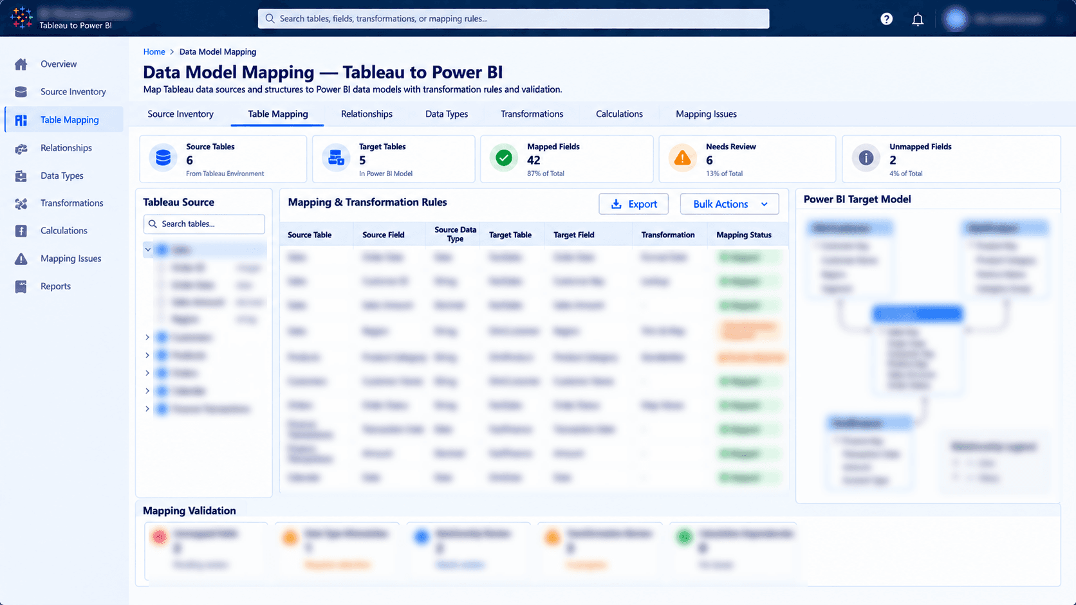The width and height of the screenshot is (1076, 605).
Task: Switch to the Relationships tab
Action: [367, 114]
